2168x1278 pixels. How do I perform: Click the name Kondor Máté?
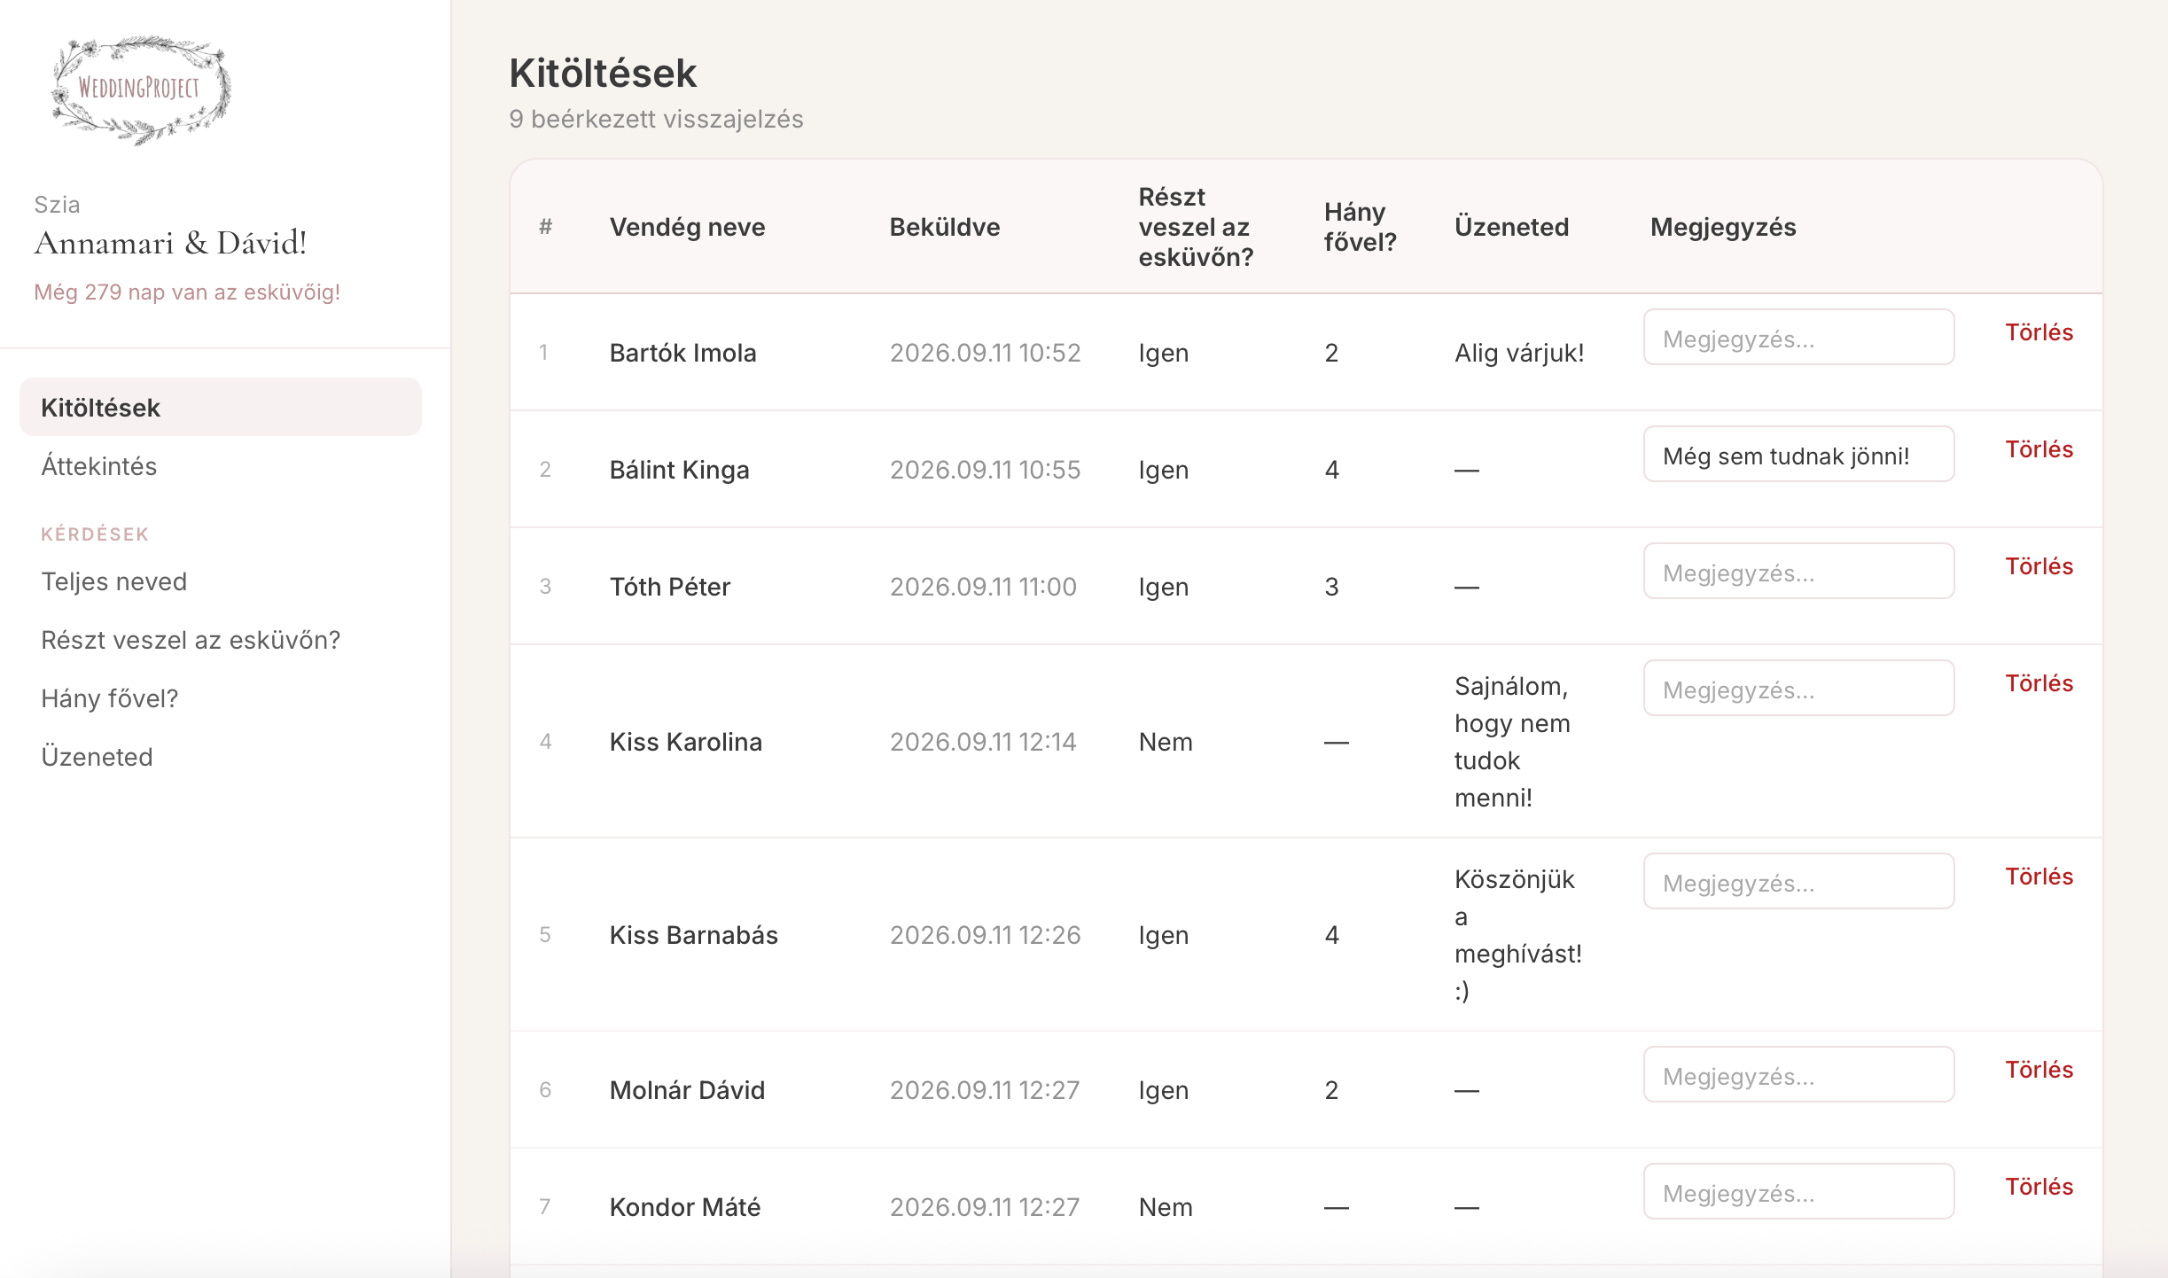(684, 1207)
